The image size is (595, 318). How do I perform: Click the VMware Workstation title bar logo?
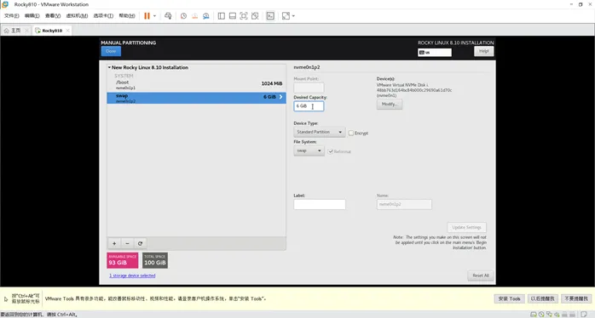click(x=5, y=4)
